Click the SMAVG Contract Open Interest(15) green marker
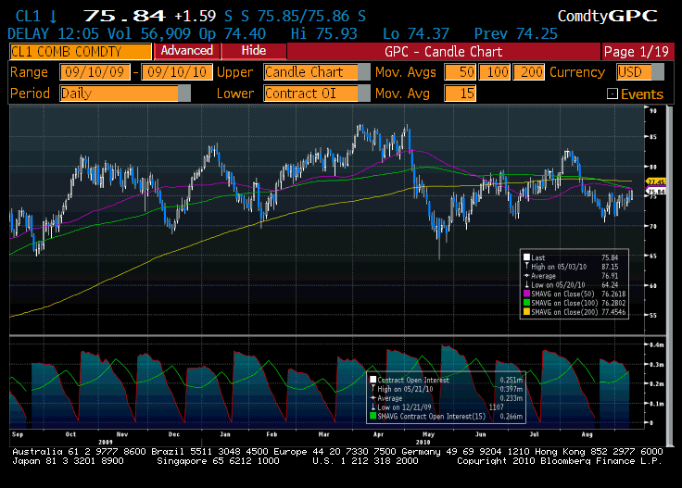Image resolution: width=682 pixels, height=488 pixels. pos(373,416)
